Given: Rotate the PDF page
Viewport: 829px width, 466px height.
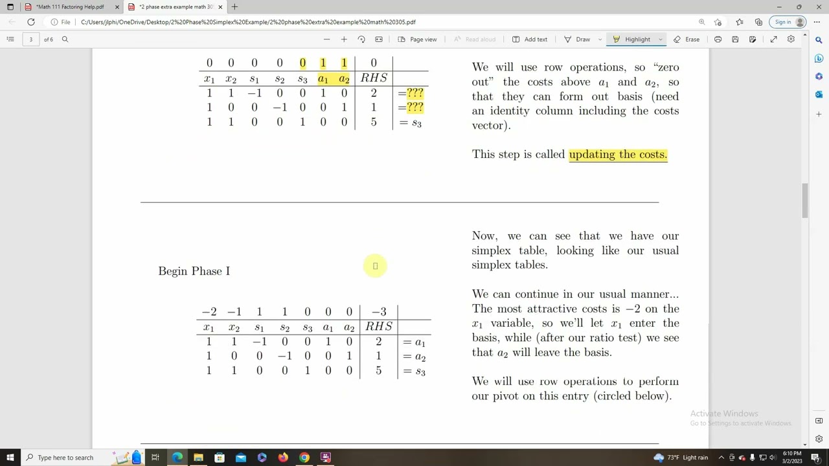Looking at the screenshot, I should (x=361, y=39).
